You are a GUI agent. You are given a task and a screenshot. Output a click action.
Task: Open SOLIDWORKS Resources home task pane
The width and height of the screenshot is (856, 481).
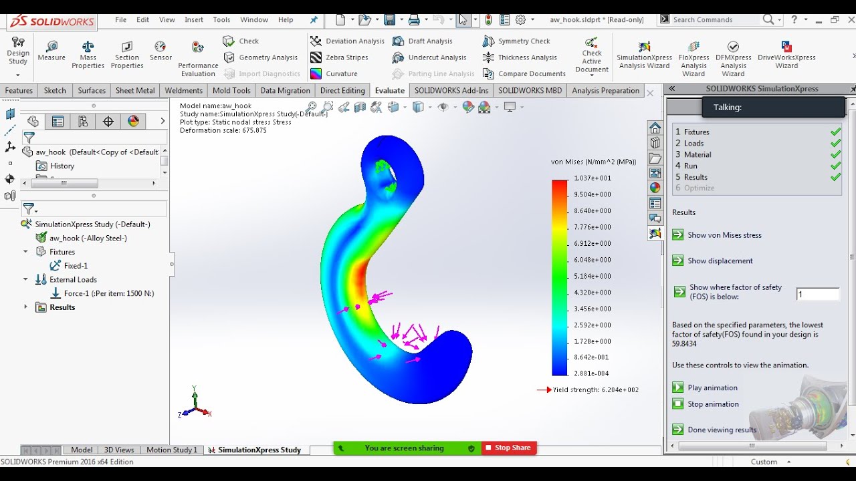[x=655, y=128]
